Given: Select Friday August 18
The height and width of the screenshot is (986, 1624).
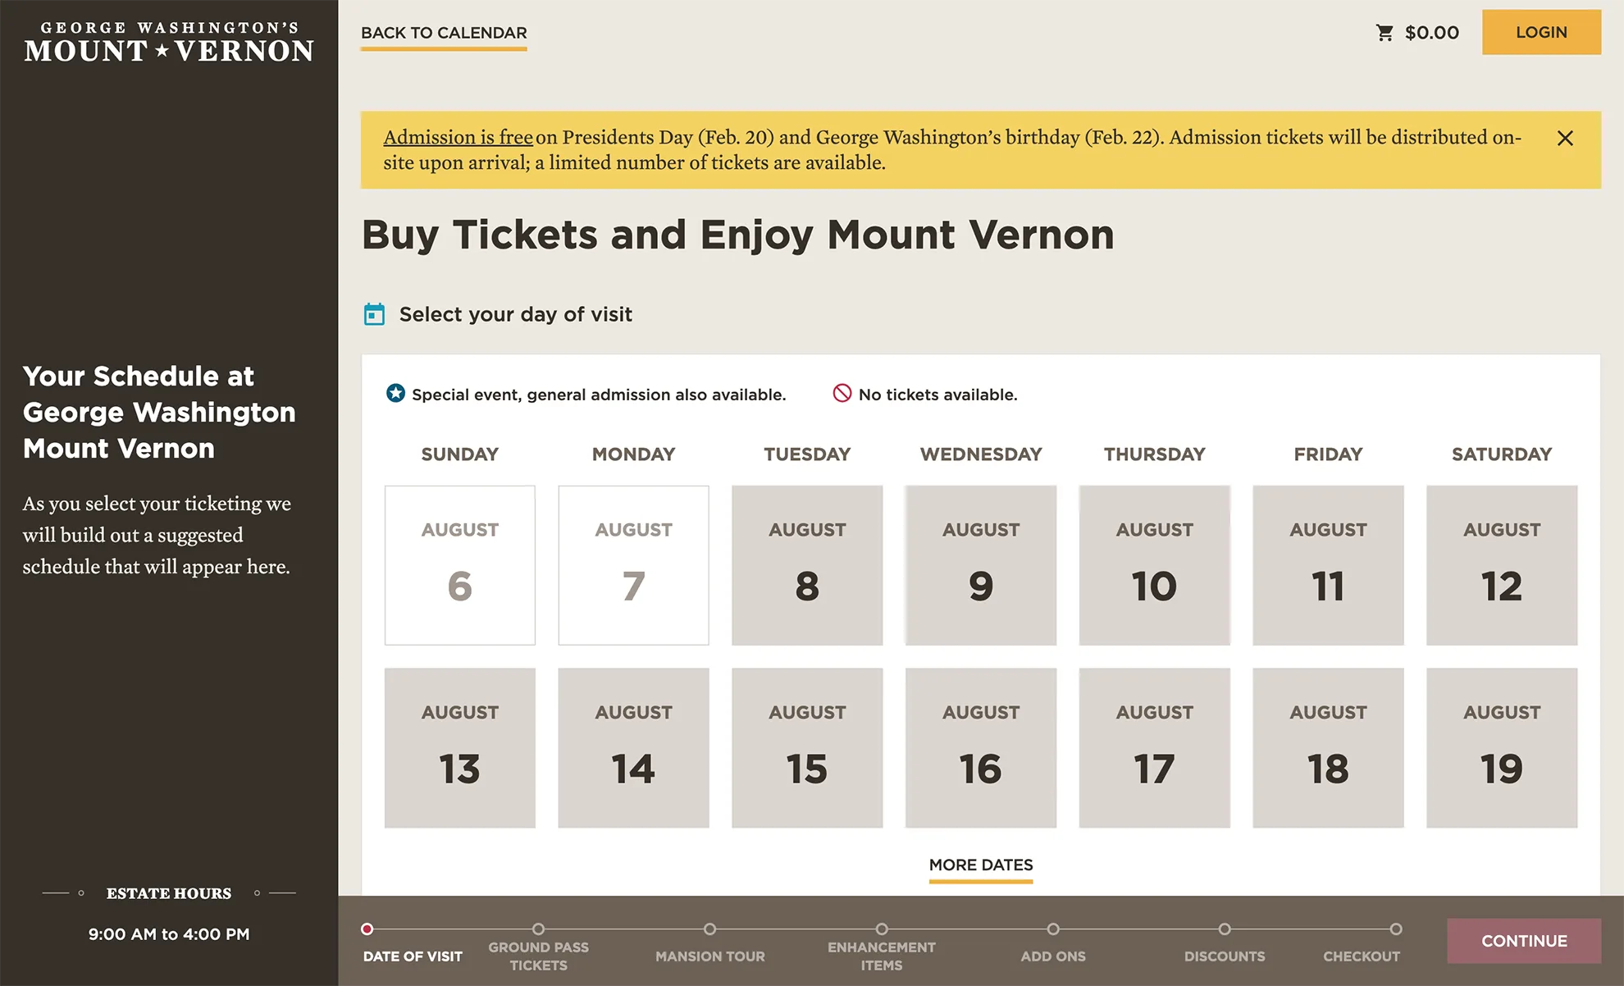Looking at the screenshot, I should coord(1328,748).
